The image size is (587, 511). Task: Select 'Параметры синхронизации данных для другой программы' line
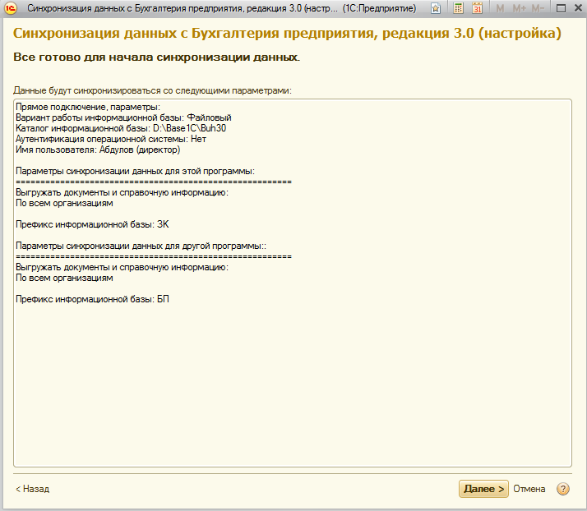(x=141, y=246)
